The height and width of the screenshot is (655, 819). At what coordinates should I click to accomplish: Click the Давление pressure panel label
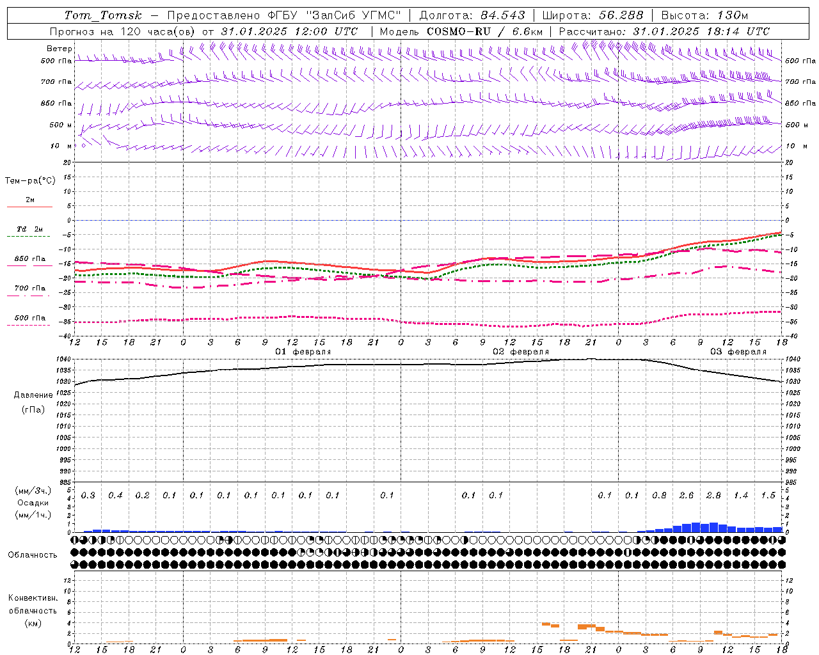coord(33,395)
